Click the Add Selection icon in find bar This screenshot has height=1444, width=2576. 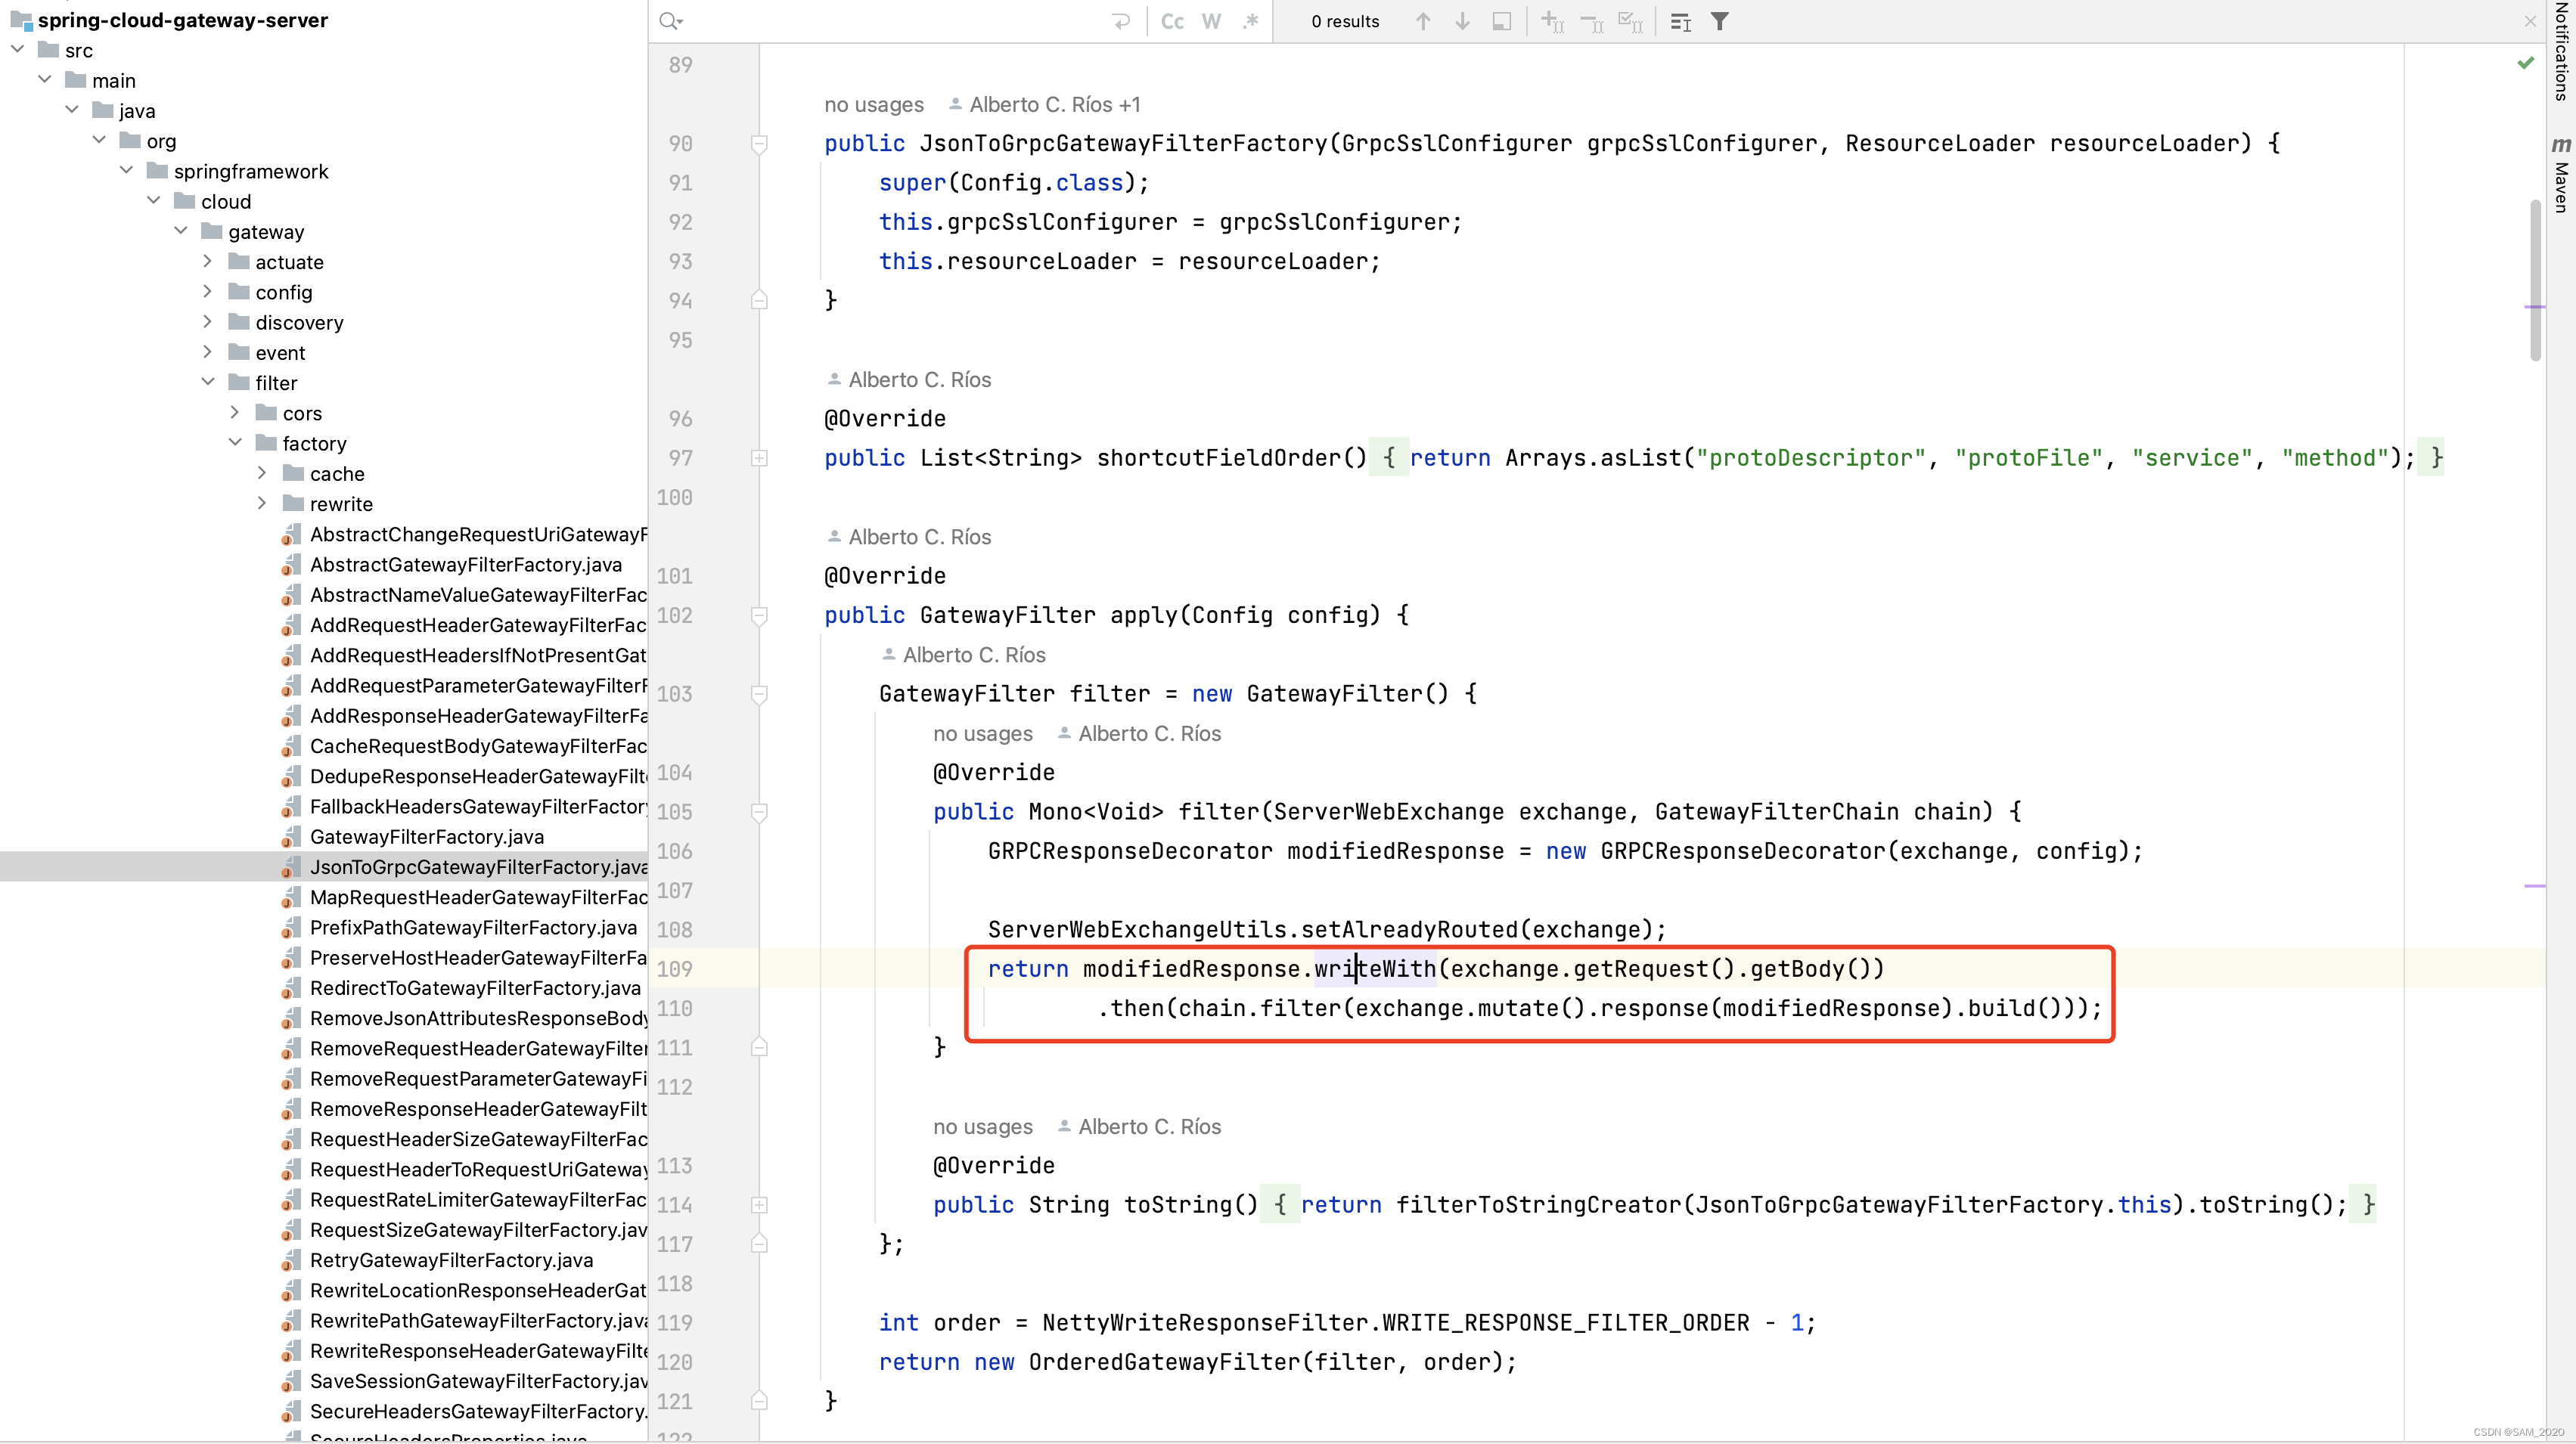1551,21
